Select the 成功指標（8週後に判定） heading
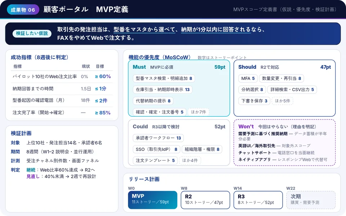 point(40,57)
